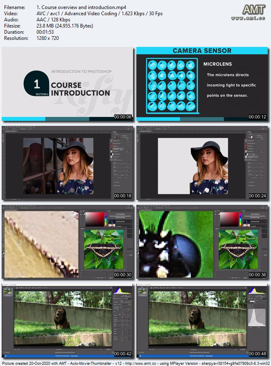Open the Course Introduction frame at 00:00:06
This screenshot has width=271, height=366.
pos(67,84)
